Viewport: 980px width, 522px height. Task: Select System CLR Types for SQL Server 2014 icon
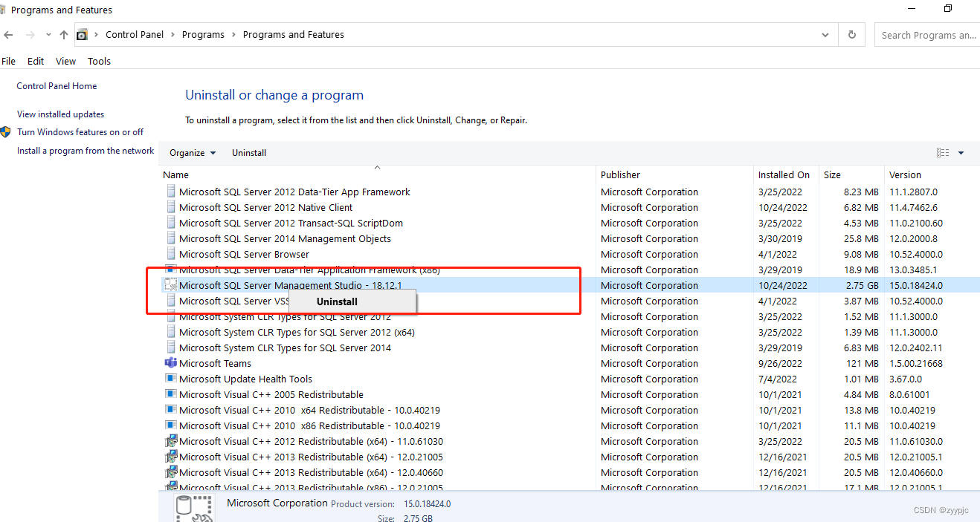point(171,348)
